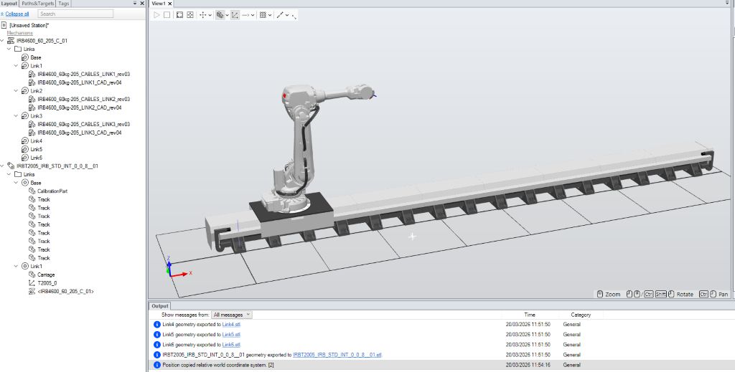The image size is (735, 372).
Task: Click the Category column header
Action: click(x=581, y=315)
